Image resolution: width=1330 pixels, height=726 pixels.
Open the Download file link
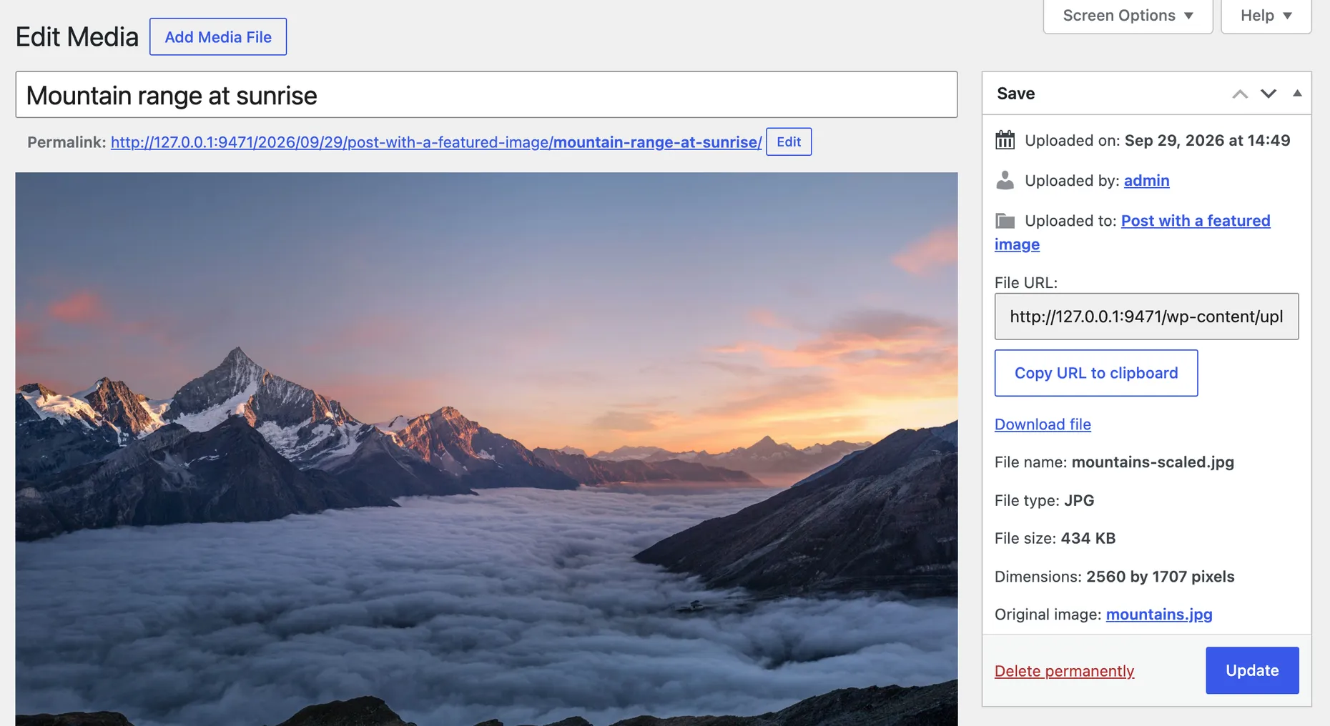1043,424
